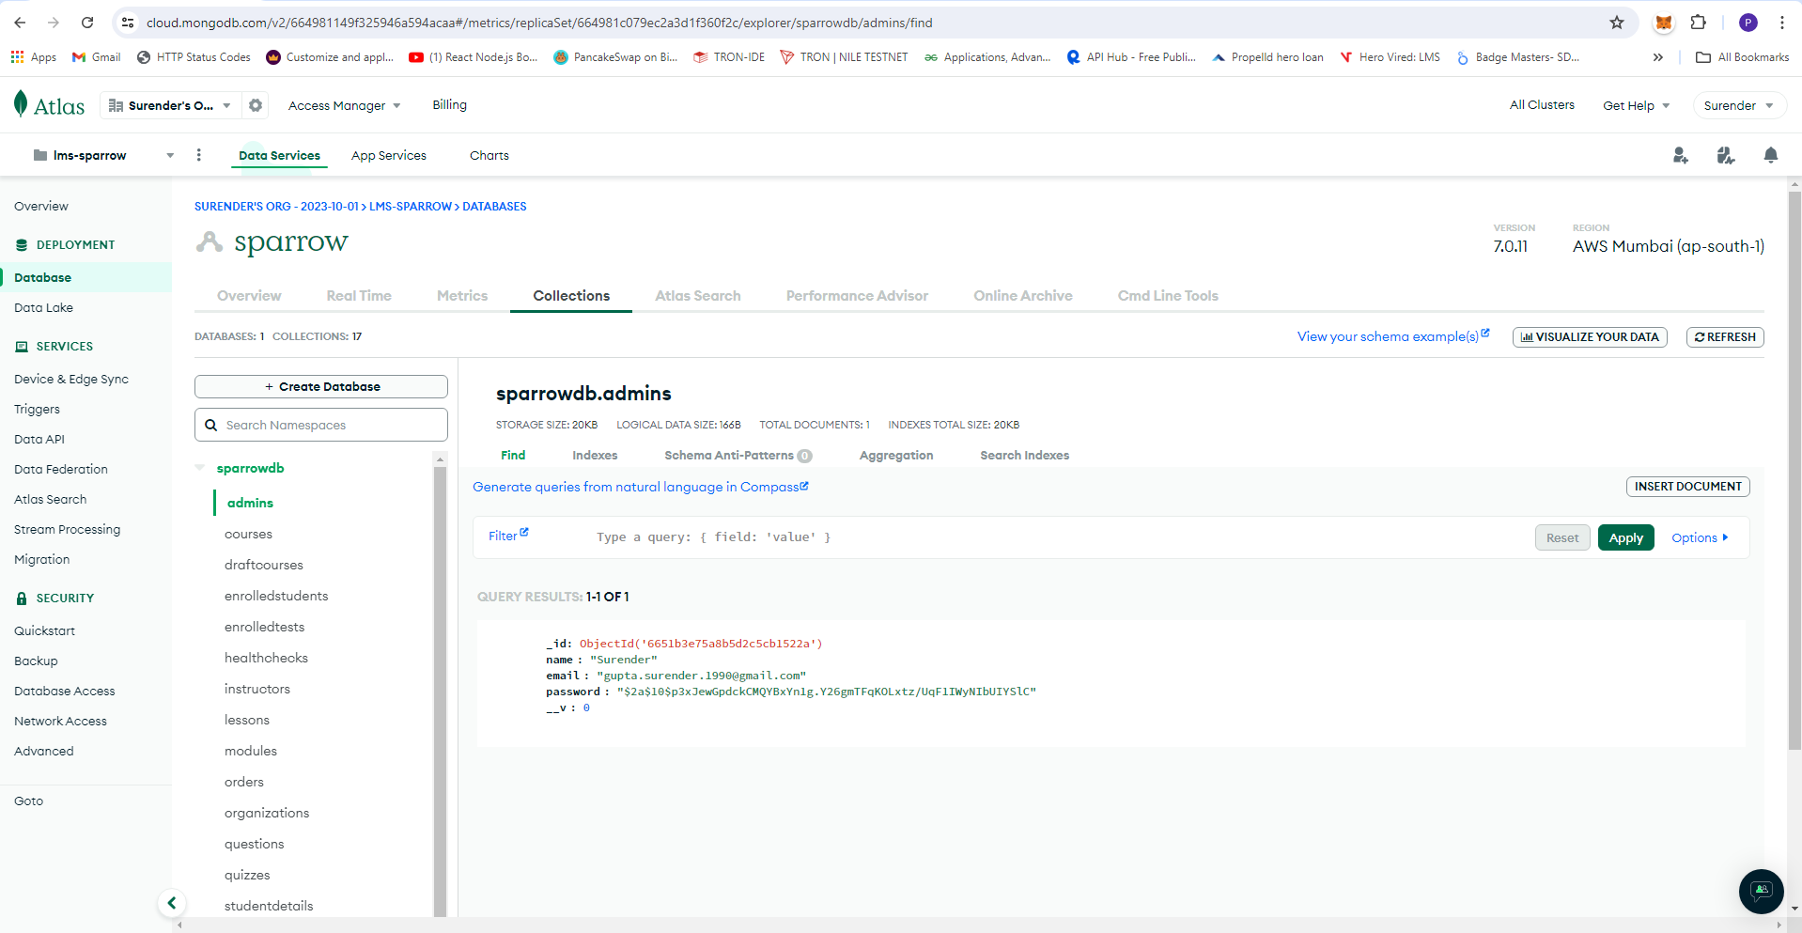
Task: Go back in browser history
Action: pos(20,23)
